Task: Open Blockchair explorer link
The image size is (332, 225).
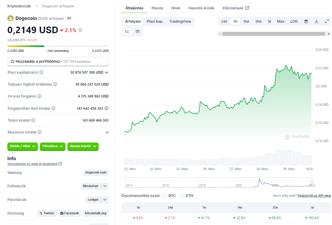Action: pos(91,186)
